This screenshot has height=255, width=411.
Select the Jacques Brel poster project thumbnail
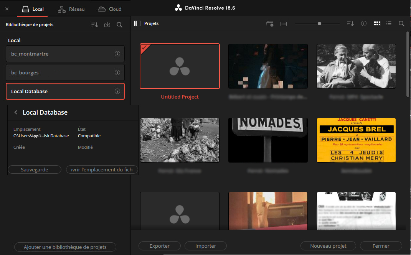click(356, 140)
